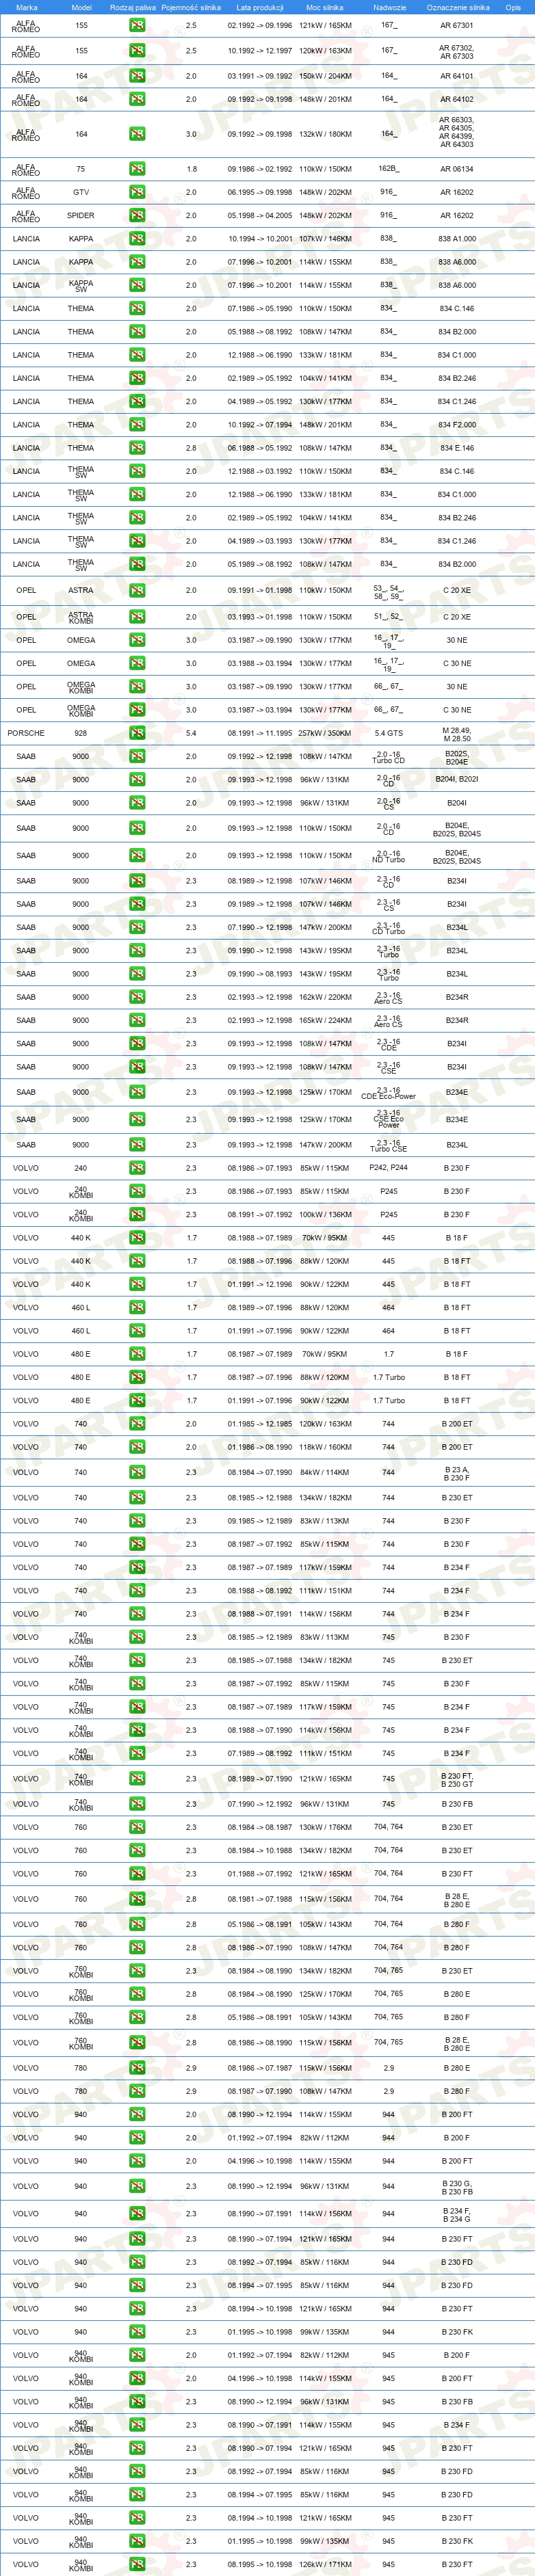The width and height of the screenshot is (535, 2576).
Task: Click power value 126kW / 171KM
Action: tap(325, 2564)
